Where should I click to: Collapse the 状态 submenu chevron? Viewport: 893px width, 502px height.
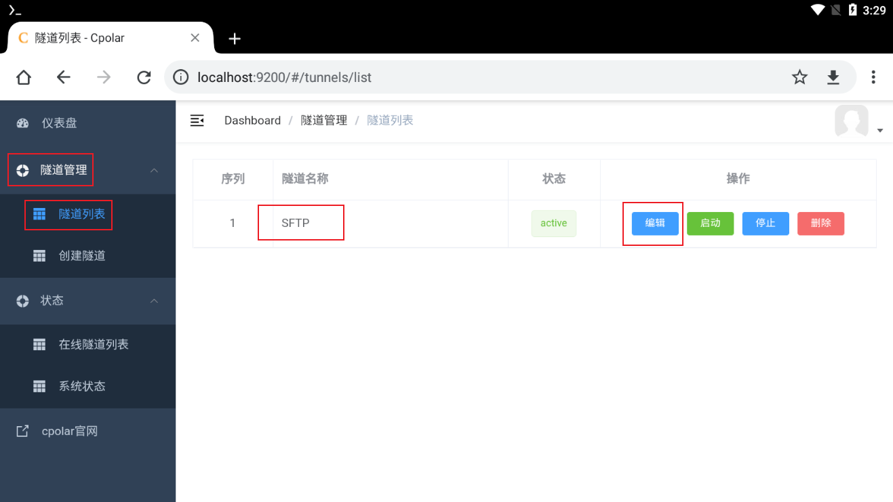click(x=154, y=300)
